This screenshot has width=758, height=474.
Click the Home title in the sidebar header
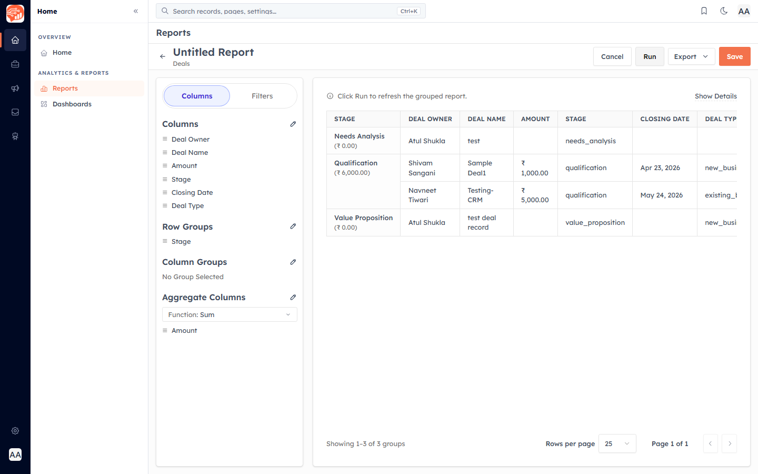[47, 11]
